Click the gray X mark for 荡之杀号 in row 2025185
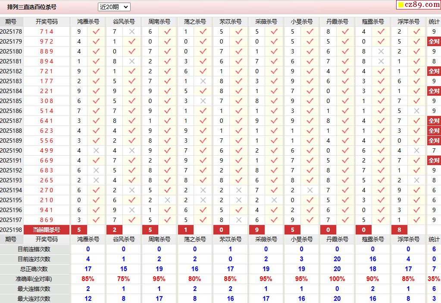 tap(203, 101)
